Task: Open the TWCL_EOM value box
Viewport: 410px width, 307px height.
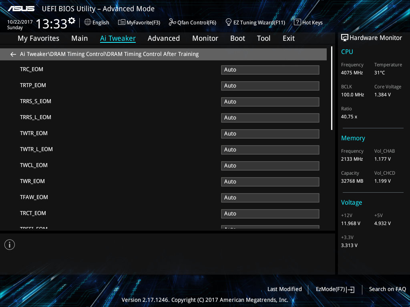Action: (270, 166)
